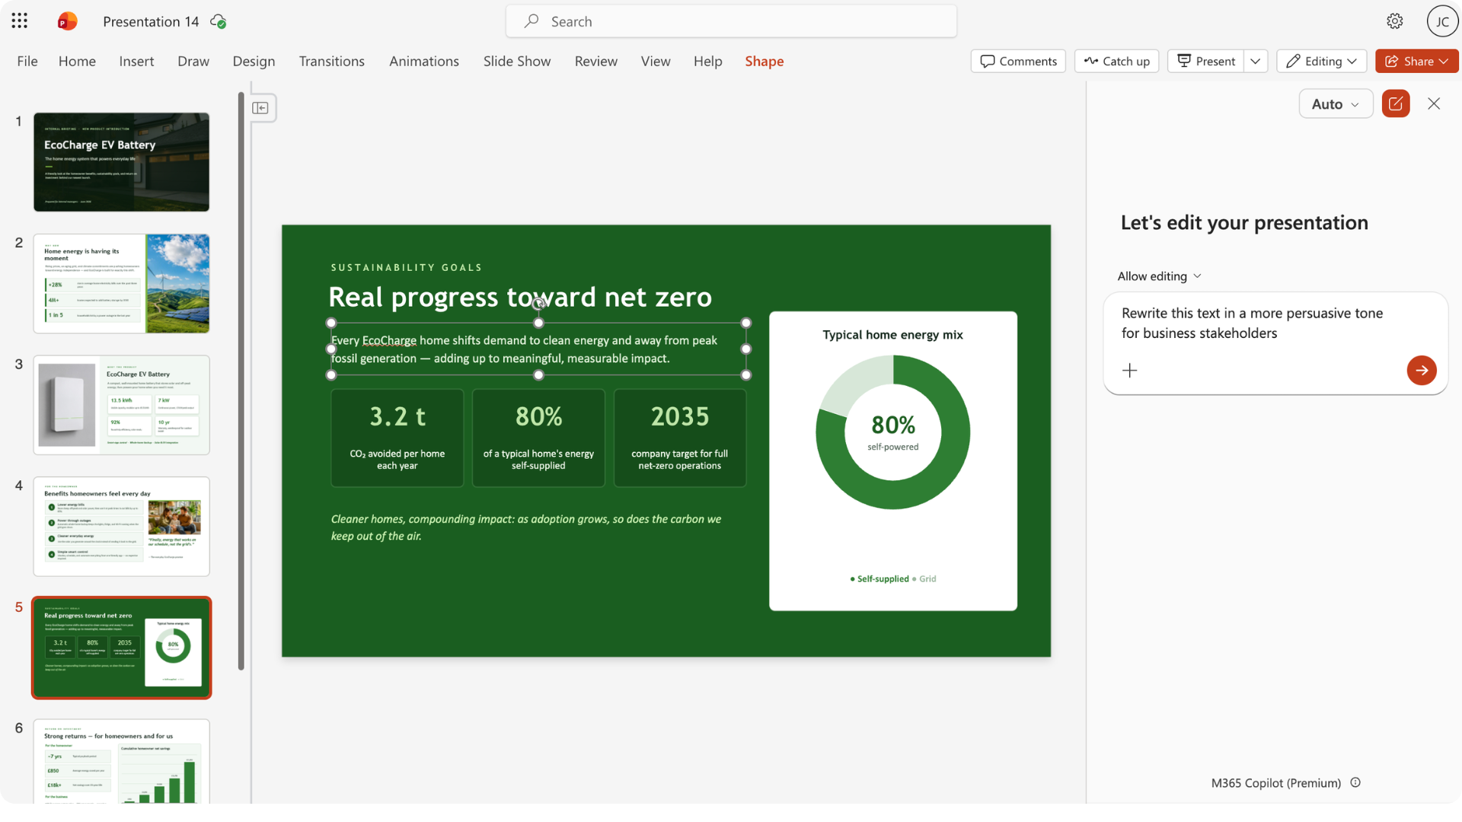
Task: Click the M365 Copilot (Premium) label
Action: (x=1275, y=782)
